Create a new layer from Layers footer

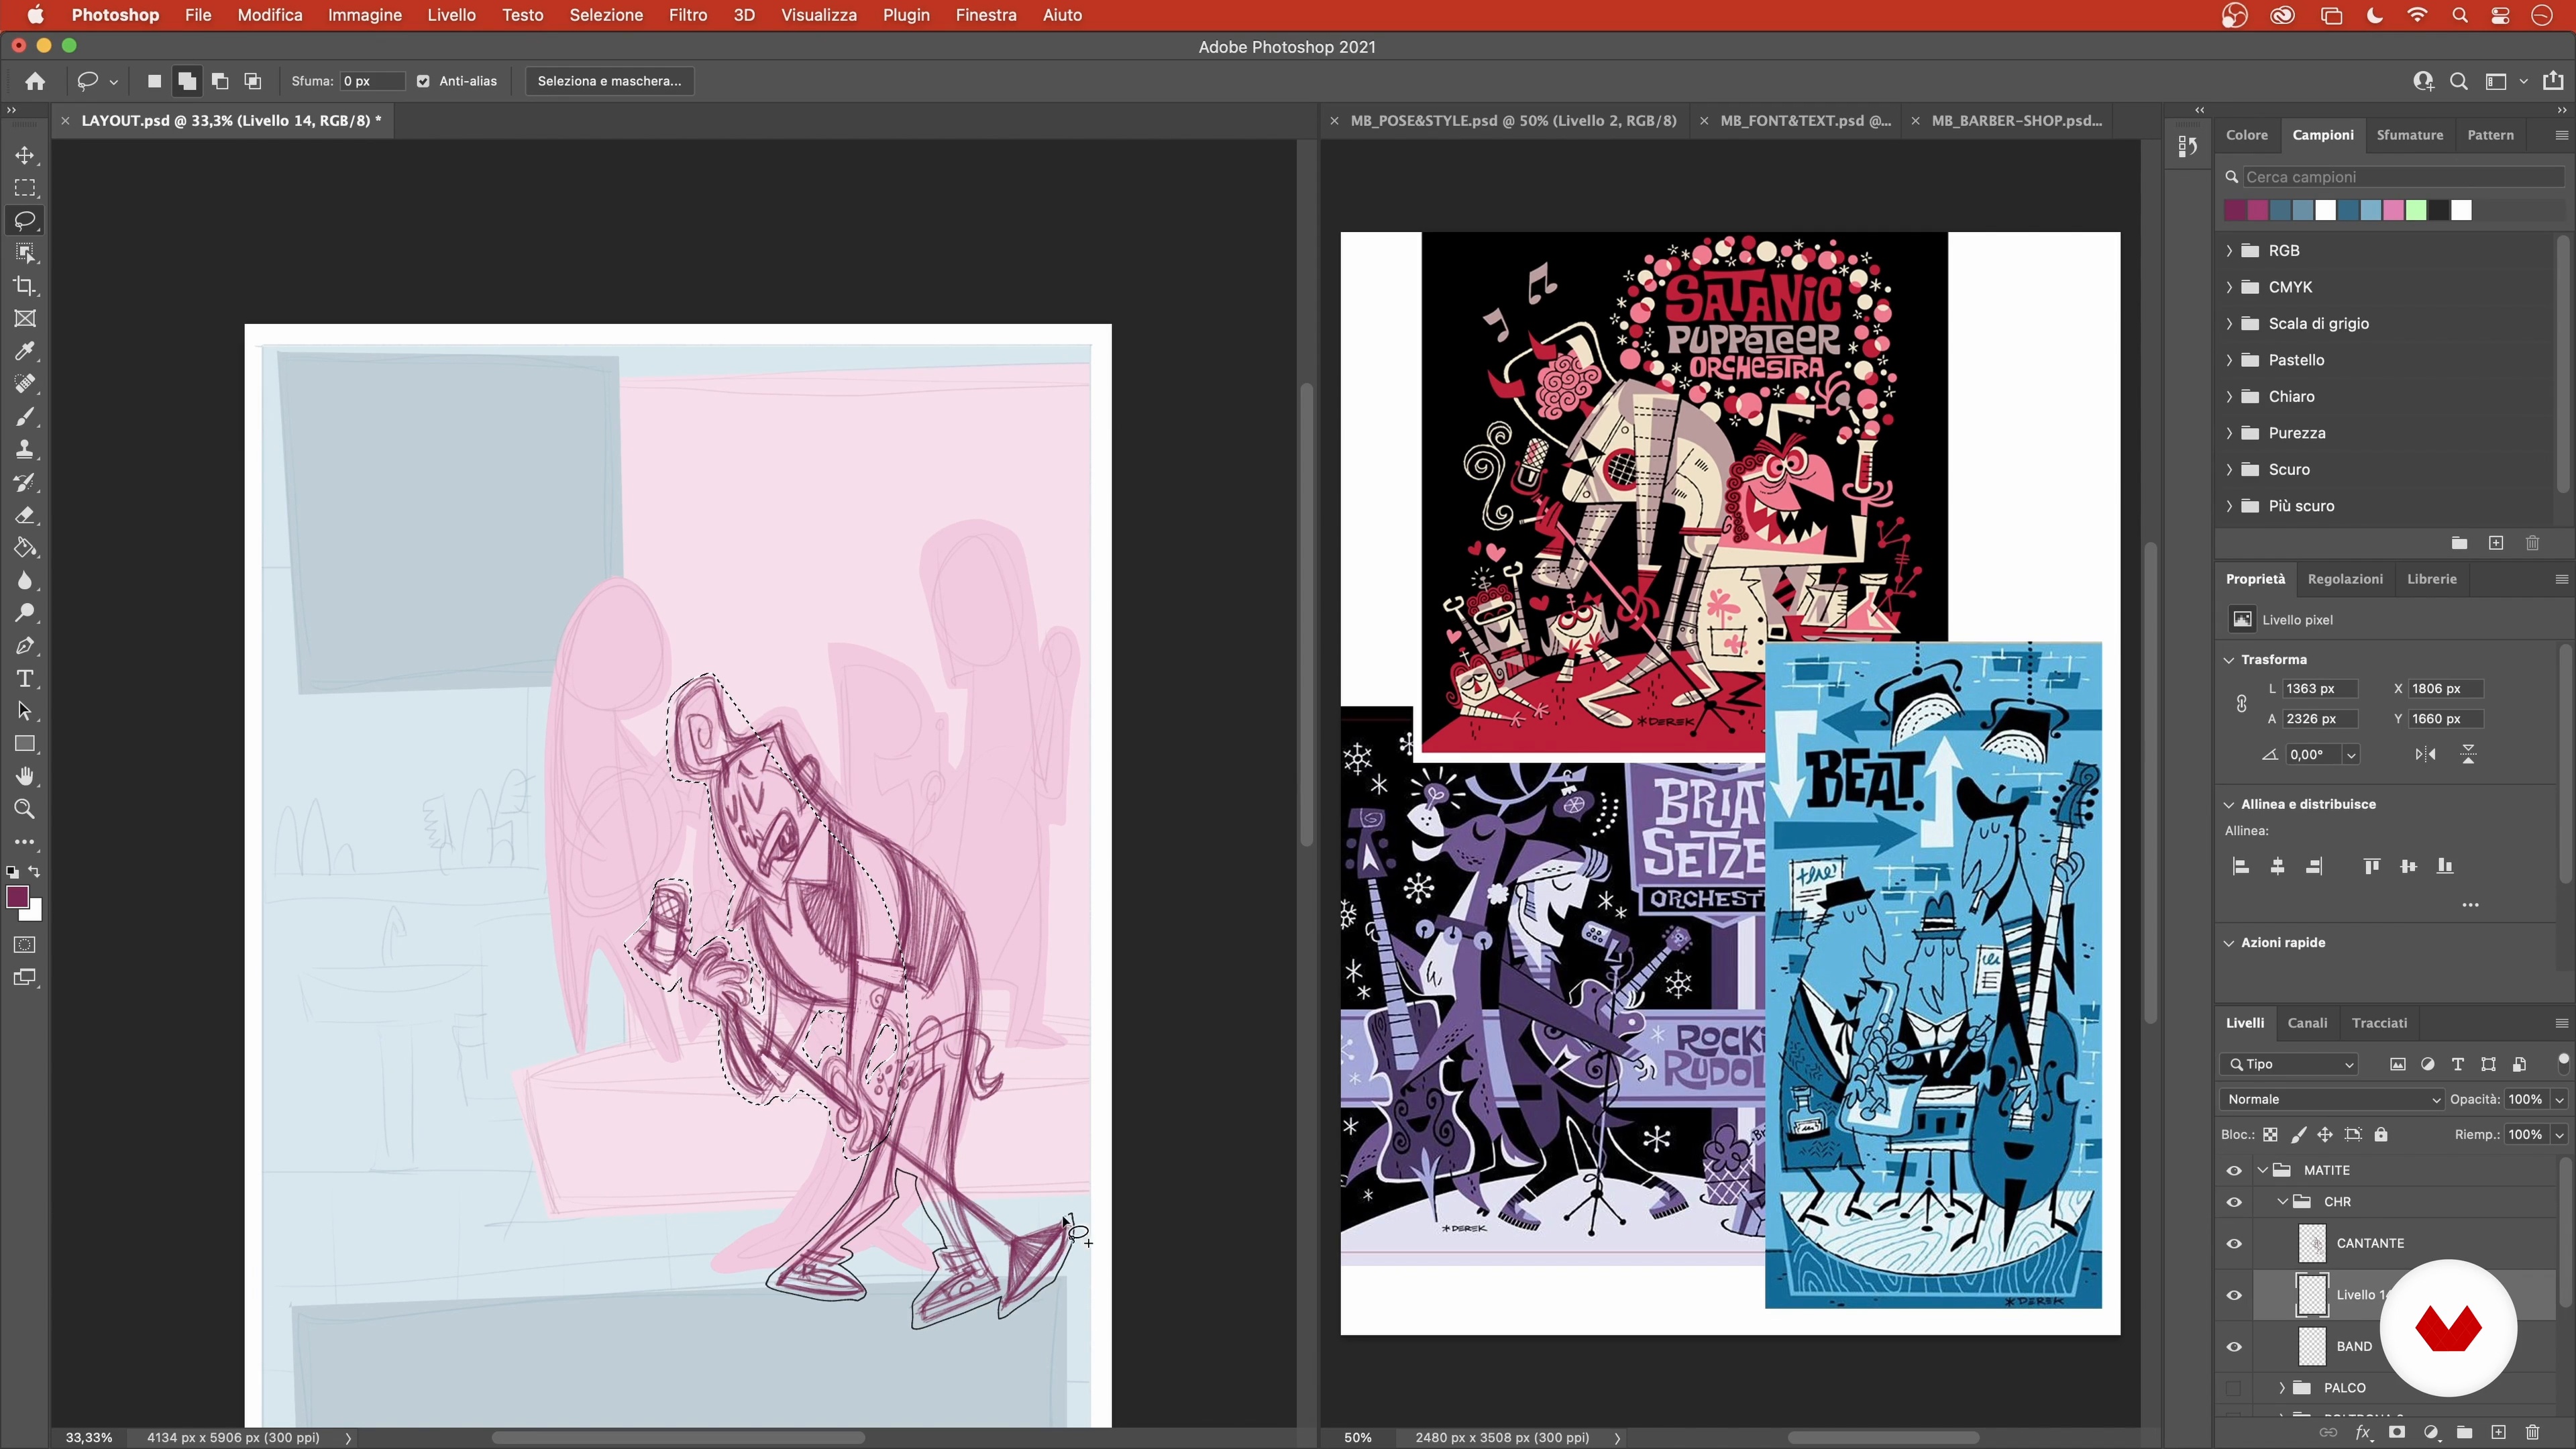click(x=2497, y=1432)
